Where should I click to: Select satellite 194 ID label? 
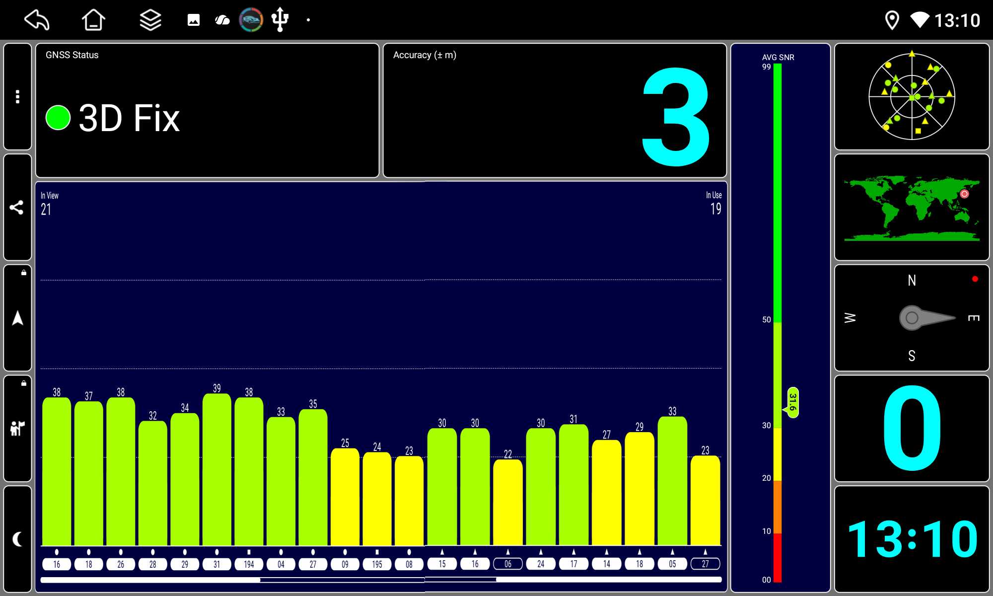[x=249, y=564]
